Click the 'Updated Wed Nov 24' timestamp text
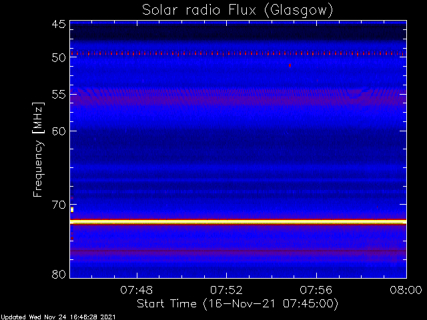This screenshot has width=427, height=320. [x=58, y=317]
